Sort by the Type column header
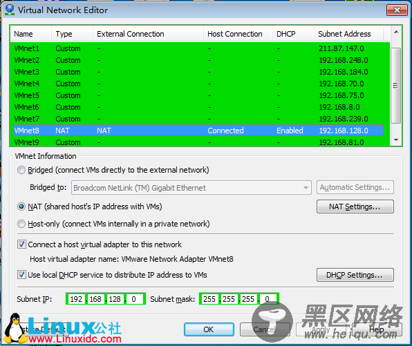 [72, 34]
